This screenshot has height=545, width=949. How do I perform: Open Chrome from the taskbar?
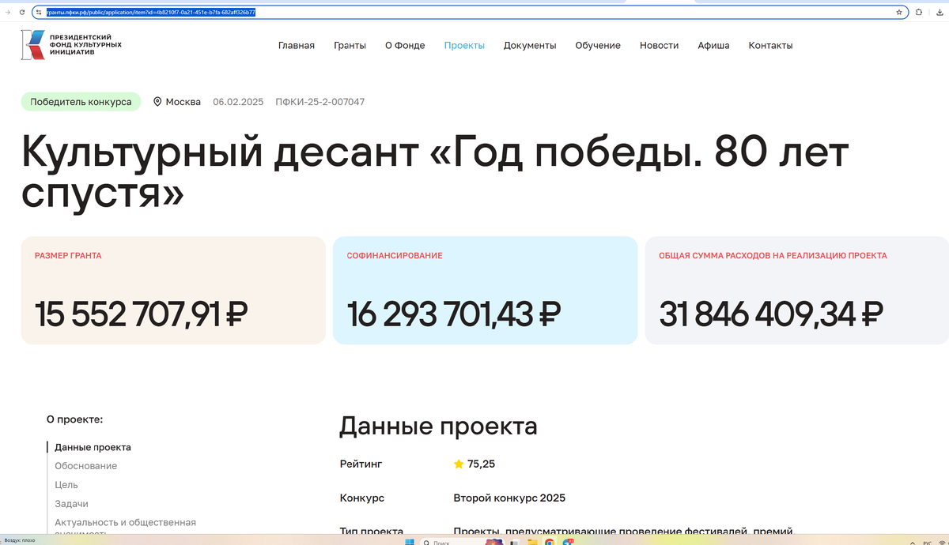550,542
